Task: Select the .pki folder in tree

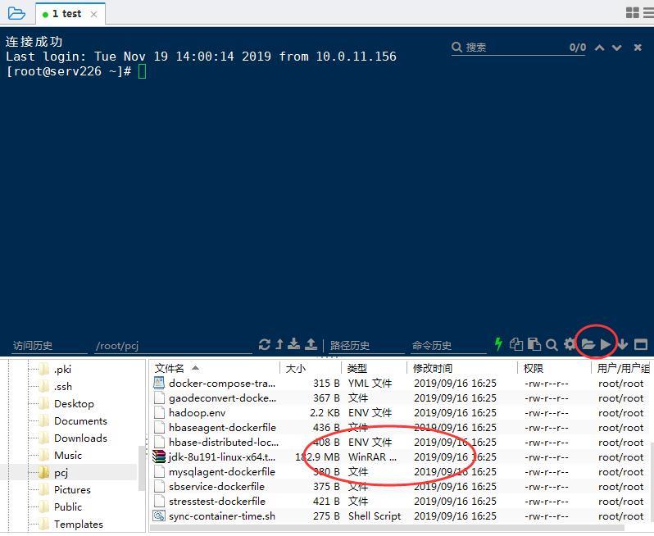Action: click(x=62, y=369)
